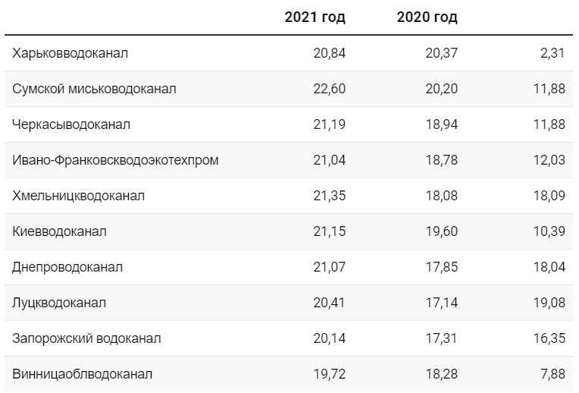Select the Сумской мисьководоканал row name

[94, 89]
